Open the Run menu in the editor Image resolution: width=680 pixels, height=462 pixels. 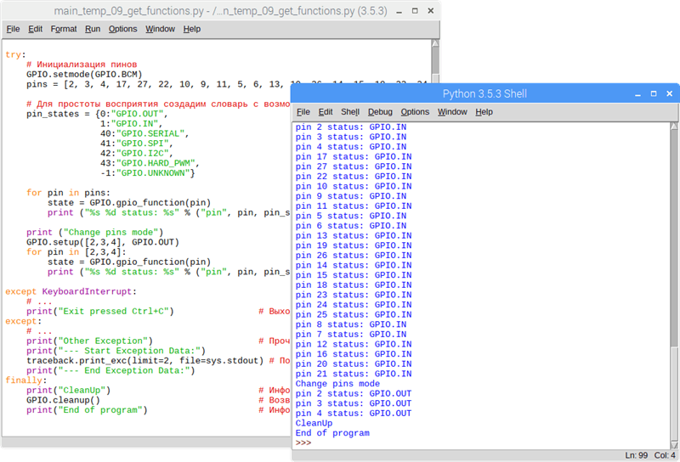pyautogui.click(x=93, y=29)
